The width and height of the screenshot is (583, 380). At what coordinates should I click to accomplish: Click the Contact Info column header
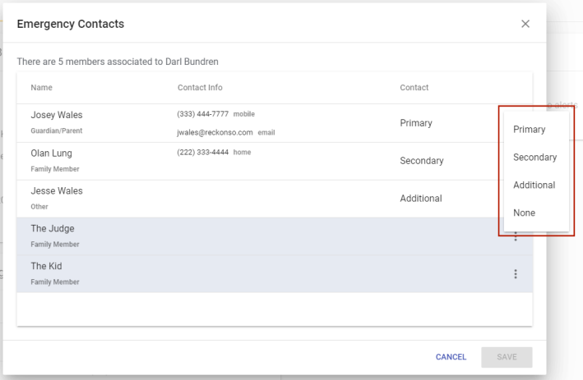click(x=200, y=88)
